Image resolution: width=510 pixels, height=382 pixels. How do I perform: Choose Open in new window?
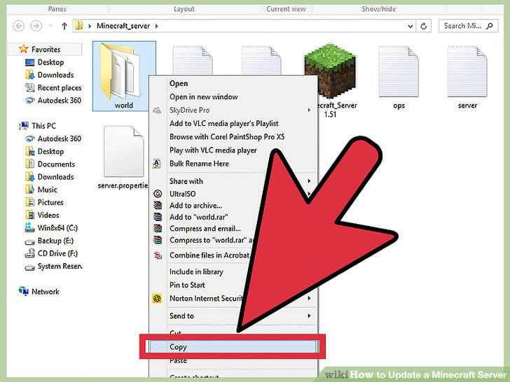click(x=204, y=97)
